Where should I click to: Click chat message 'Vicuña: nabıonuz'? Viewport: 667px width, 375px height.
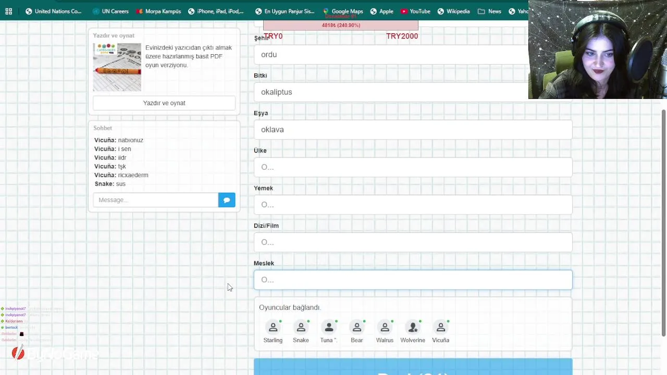[119, 140]
